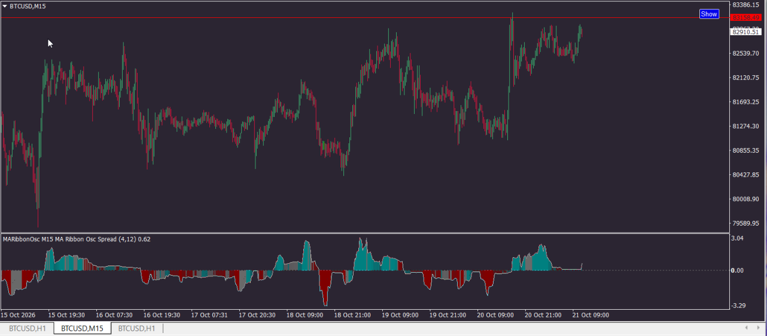Click the 17 Oct 07:31 time axis label
Viewport: 767px width, 336px height.
[209, 315]
